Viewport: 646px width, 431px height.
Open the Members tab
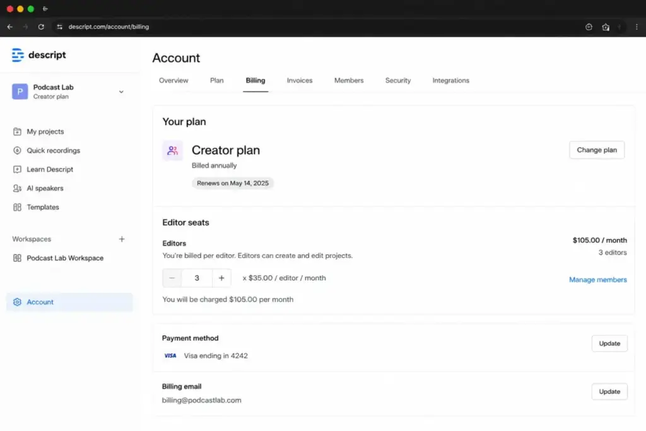pos(348,80)
